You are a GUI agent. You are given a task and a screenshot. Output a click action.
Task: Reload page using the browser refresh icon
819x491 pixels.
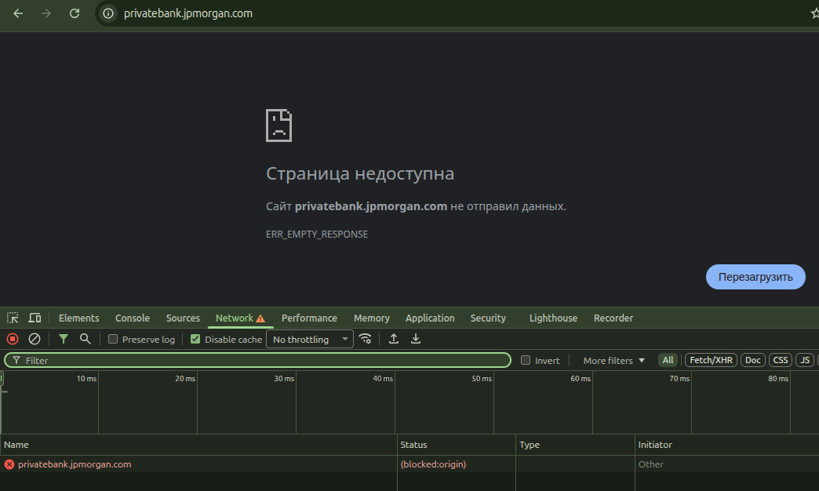[x=75, y=13]
